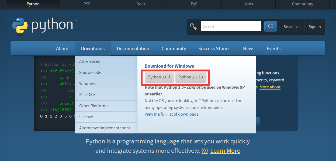The width and height of the screenshot is (336, 162).
Task: Select All releases in Downloads menu
Action: point(106,61)
